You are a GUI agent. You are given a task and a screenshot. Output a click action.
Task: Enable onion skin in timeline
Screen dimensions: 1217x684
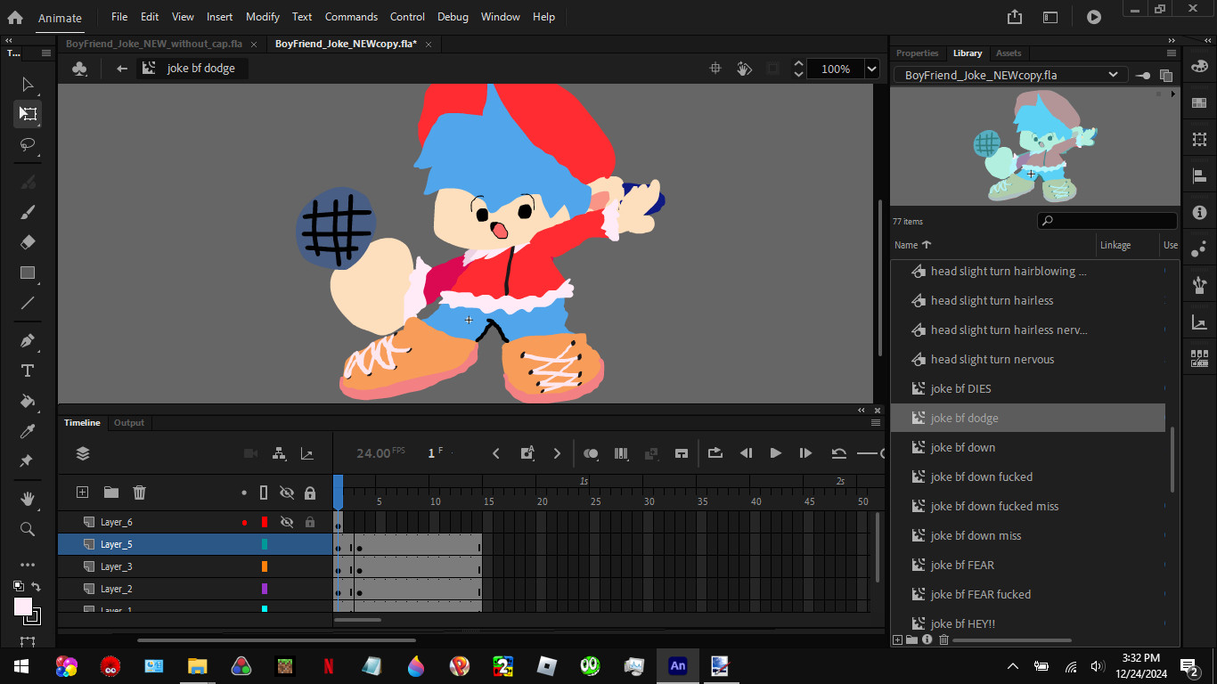pyautogui.click(x=591, y=453)
